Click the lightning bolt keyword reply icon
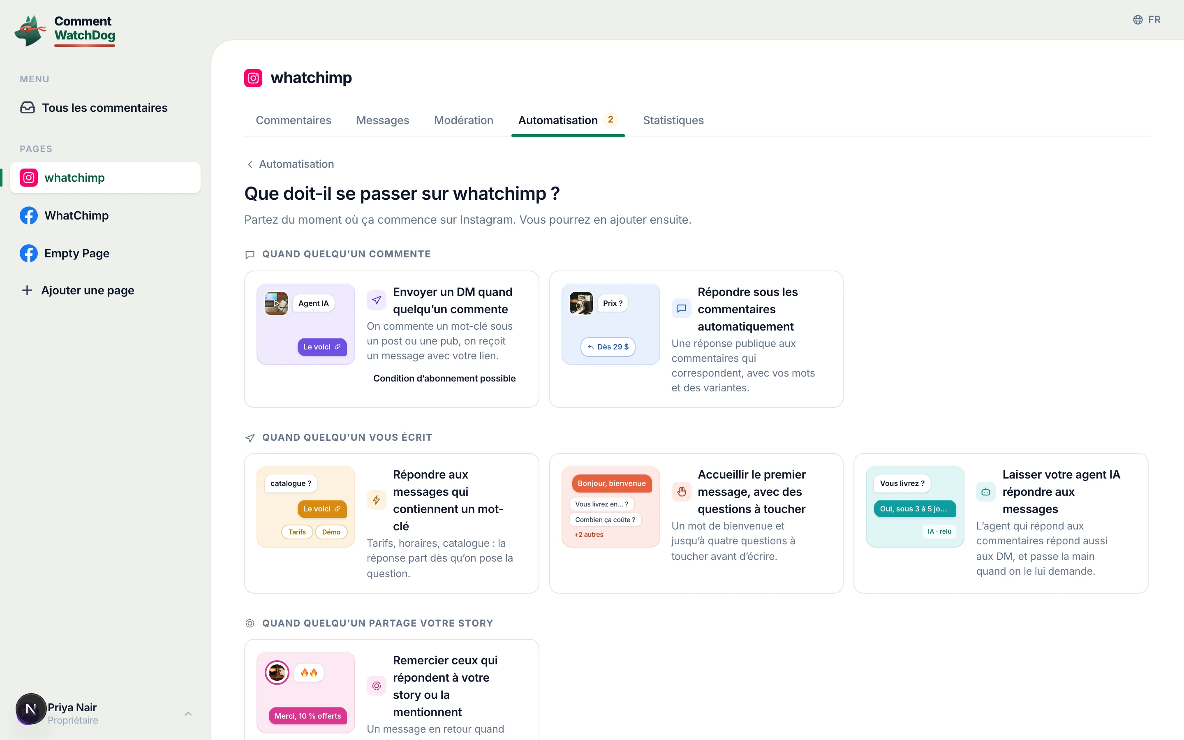The height and width of the screenshot is (740, 1184). 376,499
